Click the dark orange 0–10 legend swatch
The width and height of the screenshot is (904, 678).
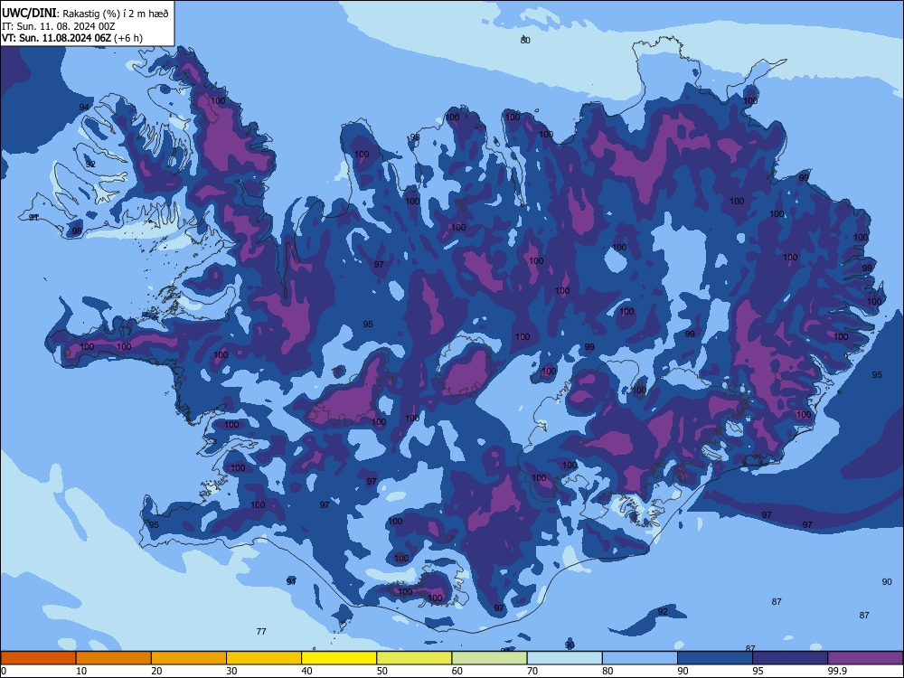click(38, 658)
